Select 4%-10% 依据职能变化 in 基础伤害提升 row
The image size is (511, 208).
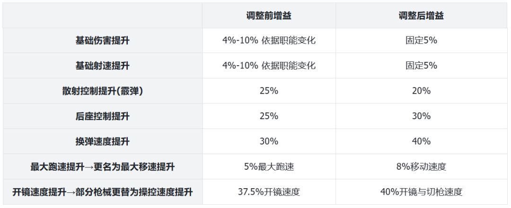pos(268,41)
